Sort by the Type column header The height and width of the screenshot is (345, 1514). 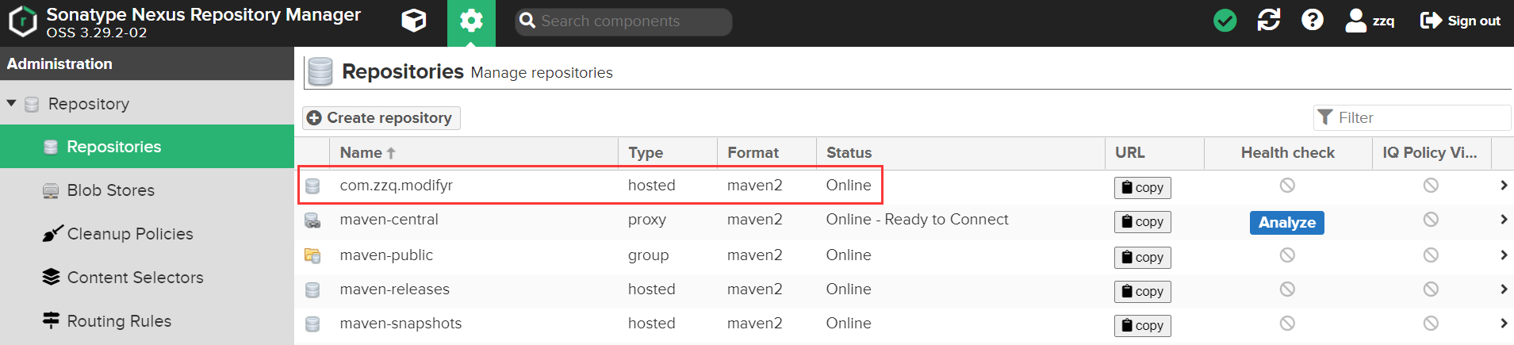(668, 153)
